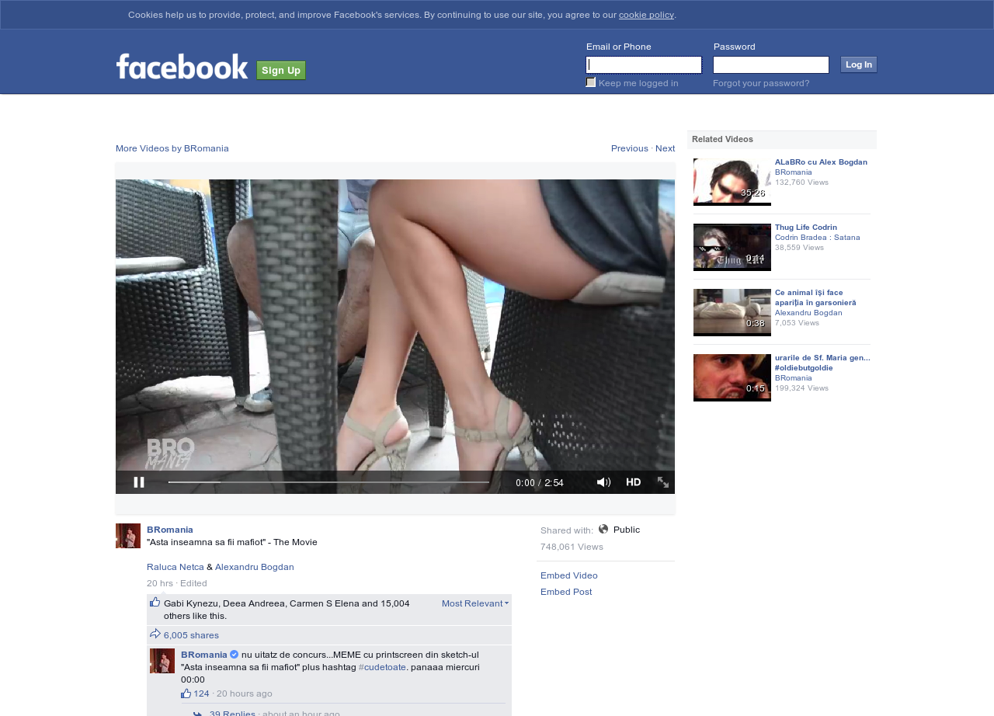Open Alexandru Bogdan tagged profile link
Image resolution: width=994 pixels, height=716 pixels.
pyautogui.click(x=255, y=567)
